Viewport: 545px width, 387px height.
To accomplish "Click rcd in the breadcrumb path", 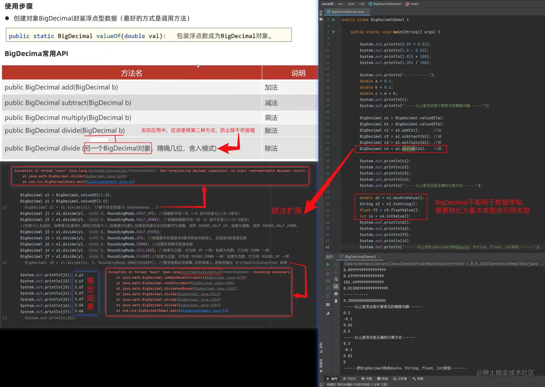I will point(362,4).
